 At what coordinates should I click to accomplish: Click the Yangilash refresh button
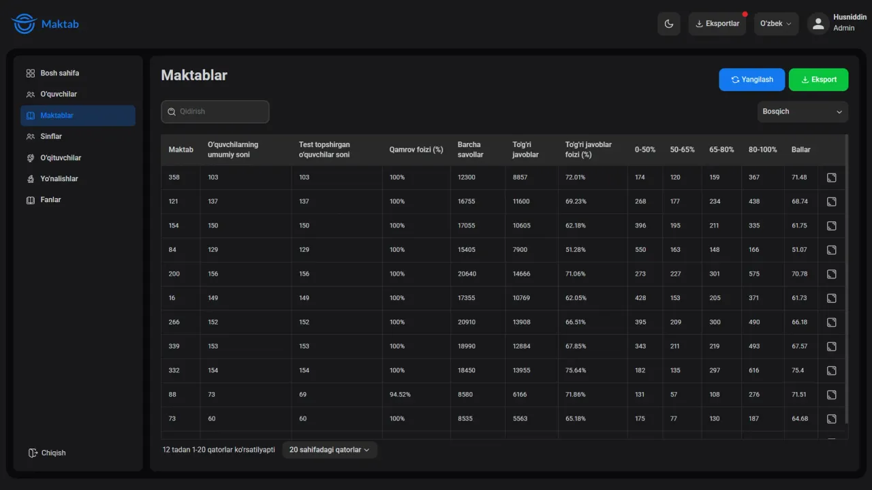click(751, 80)
